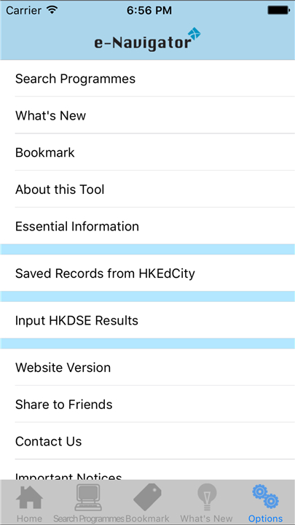Tap the Bookmark tag icon

point(147,497)
